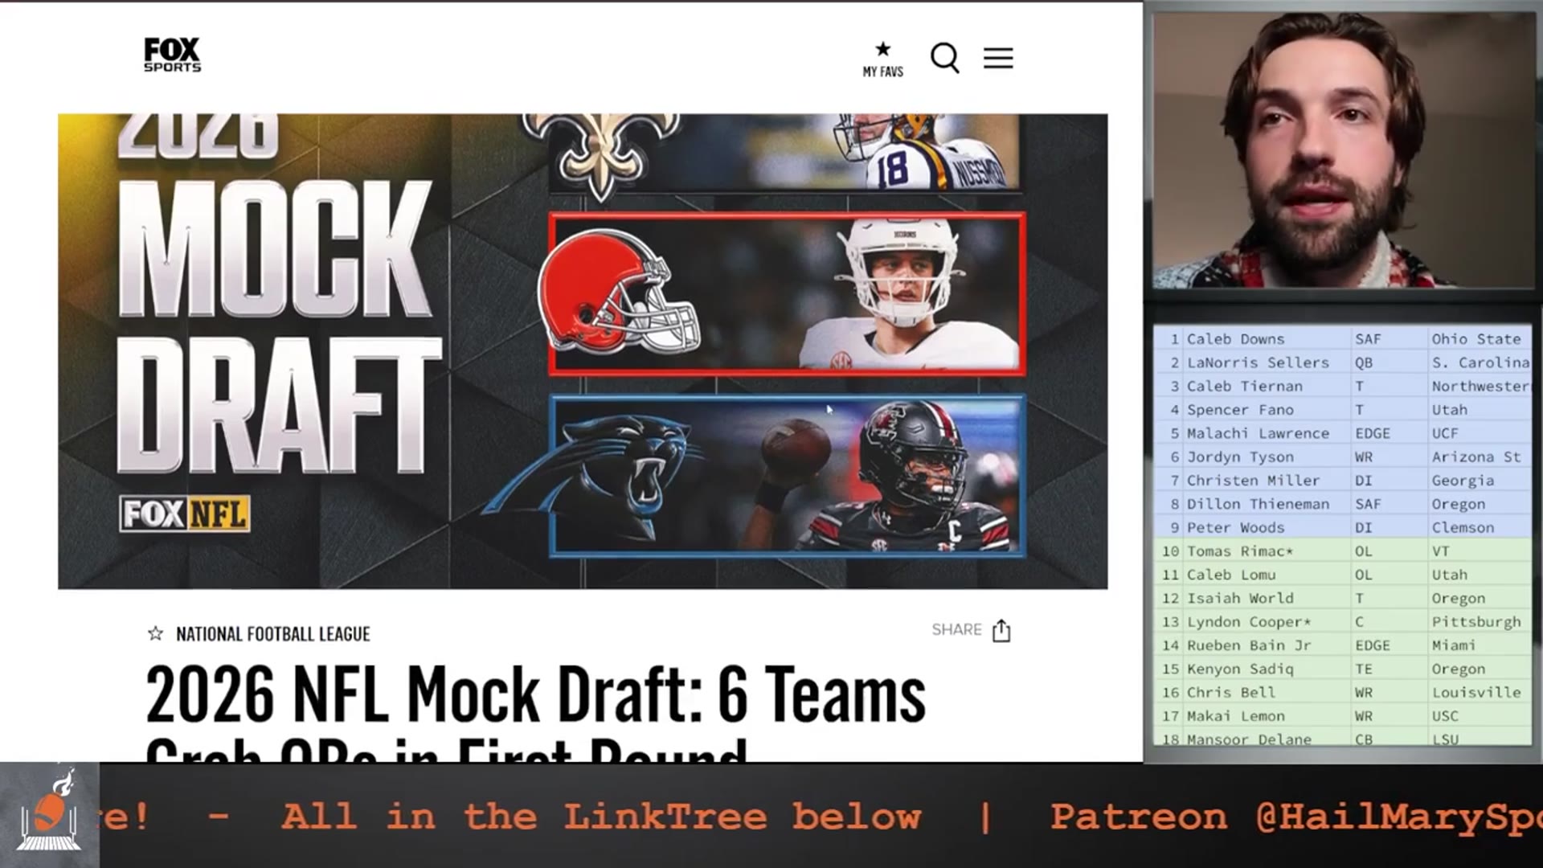The width and height of the screenshot is (1543, 868).
Task: Select the Kenyon Sadiq row
Action: (1343, 669)
